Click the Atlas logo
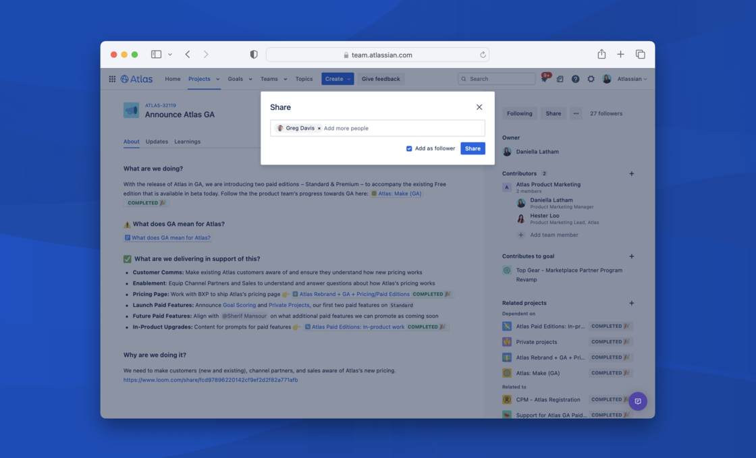 136,78
